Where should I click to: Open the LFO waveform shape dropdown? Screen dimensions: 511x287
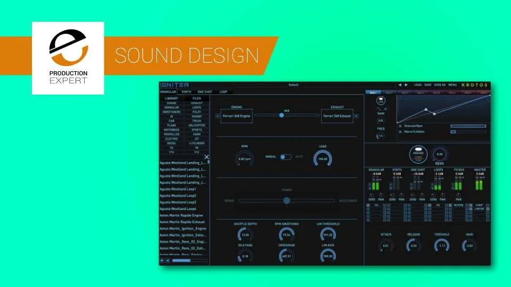point(381,109)
